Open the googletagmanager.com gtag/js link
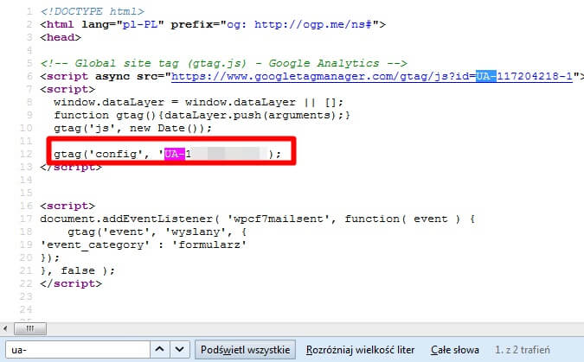The image size is (584, 362). click(372, 76)
